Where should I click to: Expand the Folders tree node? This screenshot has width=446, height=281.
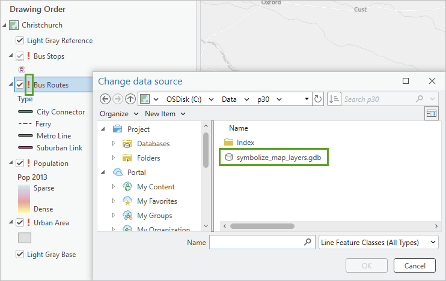[113, 158]
